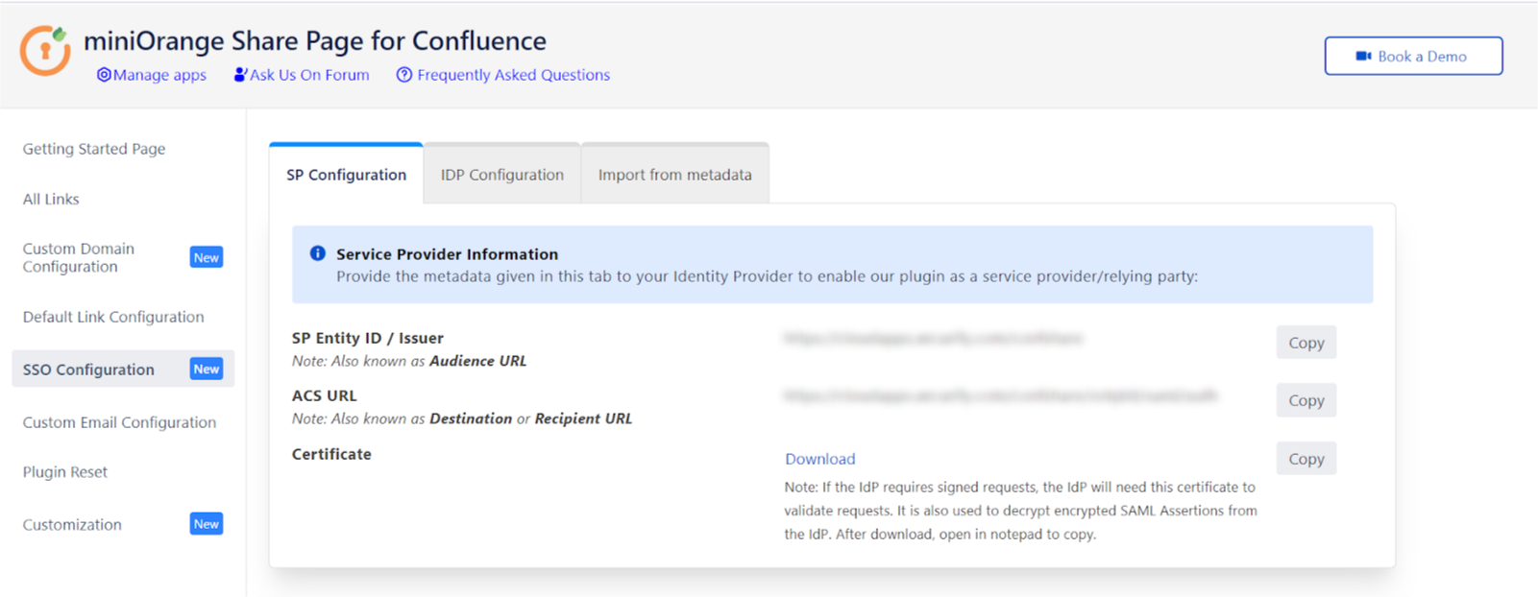The image size is (1538, 597).
Task: Switch to the SP Configuration tab
Action: pyautogui.click(x=346, y=175)
